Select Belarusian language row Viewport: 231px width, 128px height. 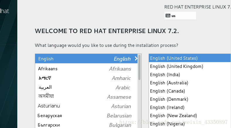point(86,116)
